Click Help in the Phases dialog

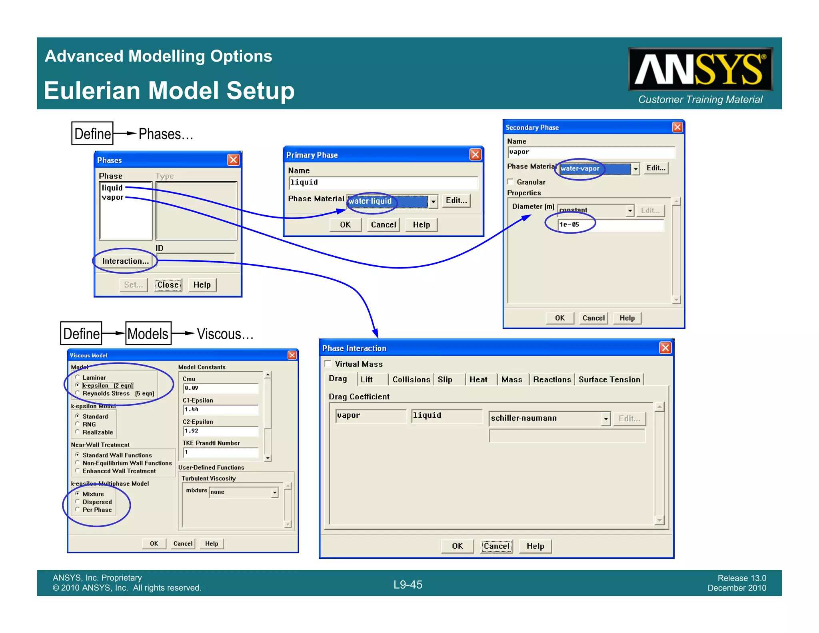pos(202,285)
